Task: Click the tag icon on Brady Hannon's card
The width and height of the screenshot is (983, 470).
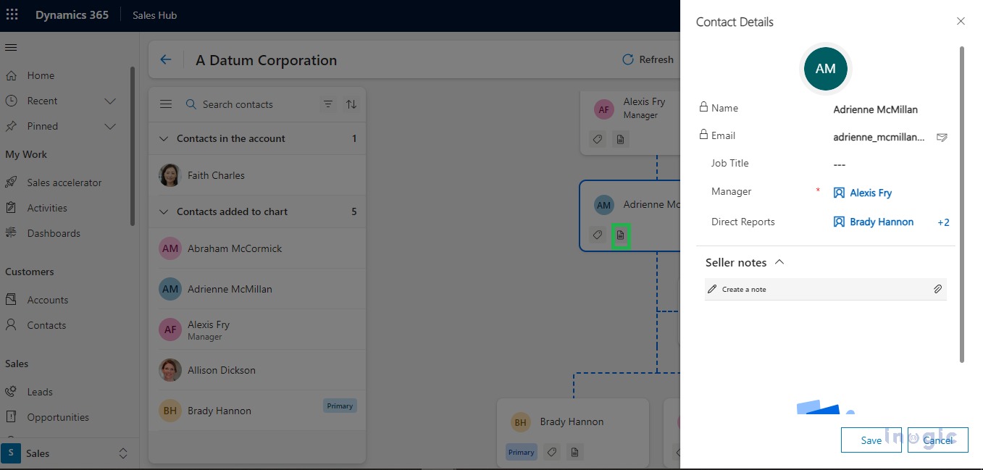Action: [x=552, y=452]
